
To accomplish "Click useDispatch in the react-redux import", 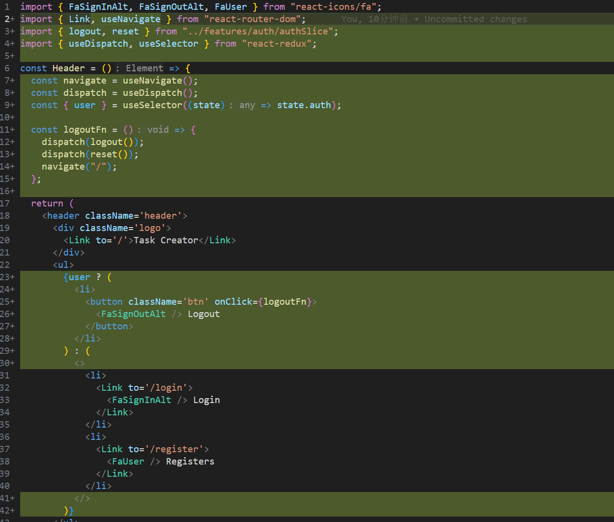I will tap(98, 44).
